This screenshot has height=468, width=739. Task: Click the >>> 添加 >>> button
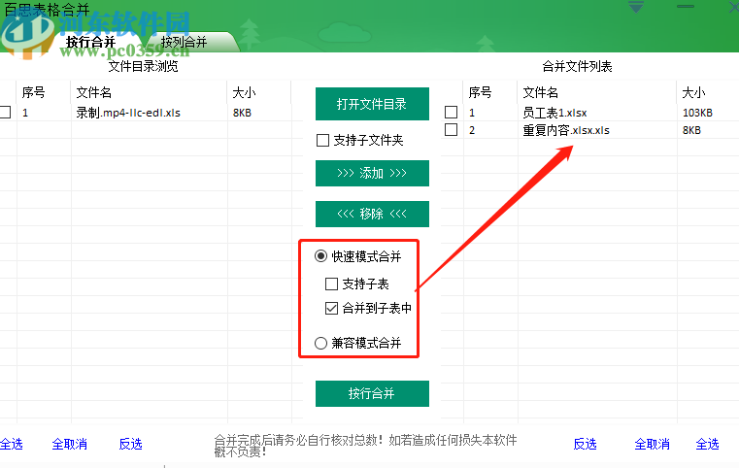tap(372, 173)
